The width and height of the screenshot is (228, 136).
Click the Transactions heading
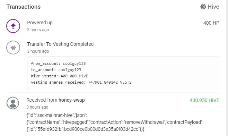point(24,7)
